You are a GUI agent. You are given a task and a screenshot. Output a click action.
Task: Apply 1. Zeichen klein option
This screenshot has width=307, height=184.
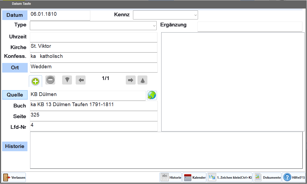230,177
